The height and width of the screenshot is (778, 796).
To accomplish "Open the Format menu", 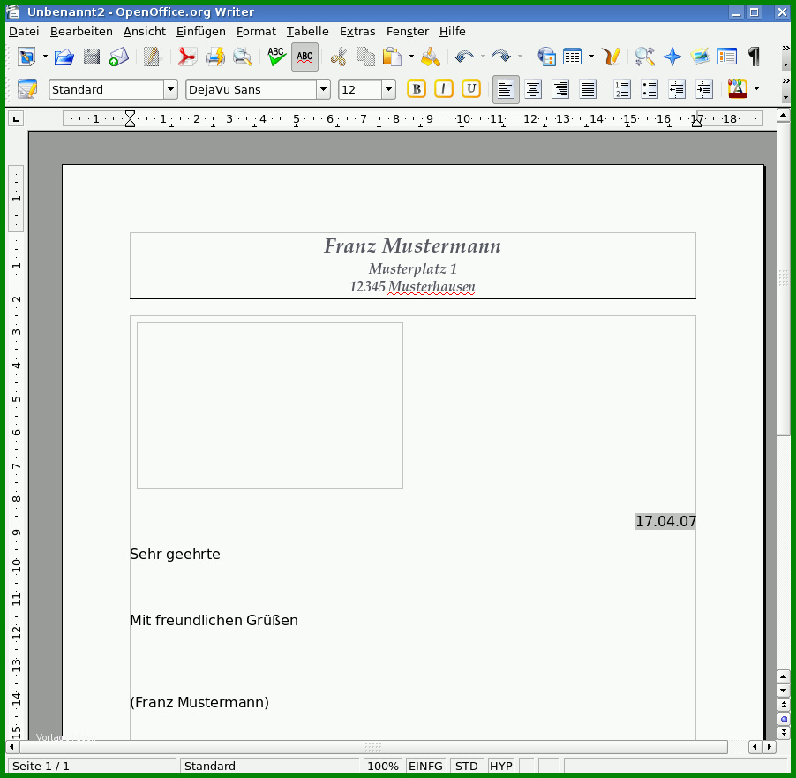I will pos(256,32).
